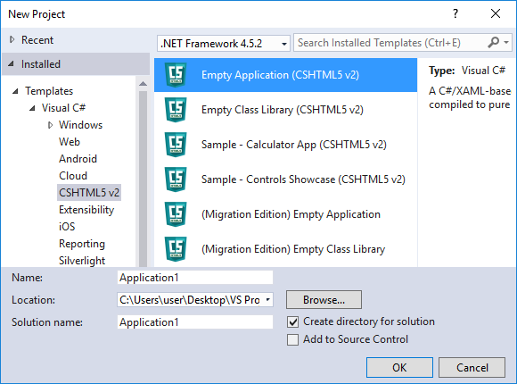This screenshot has height=384, width=517.
Task: Expand the Recent section
Action: coord(12,39)
